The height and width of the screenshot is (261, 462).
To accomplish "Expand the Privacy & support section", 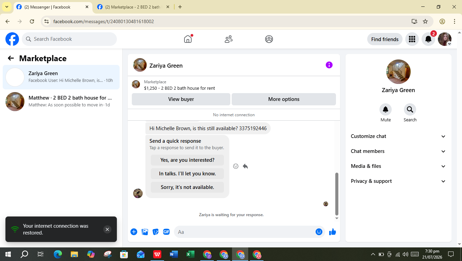I will 398,181.
